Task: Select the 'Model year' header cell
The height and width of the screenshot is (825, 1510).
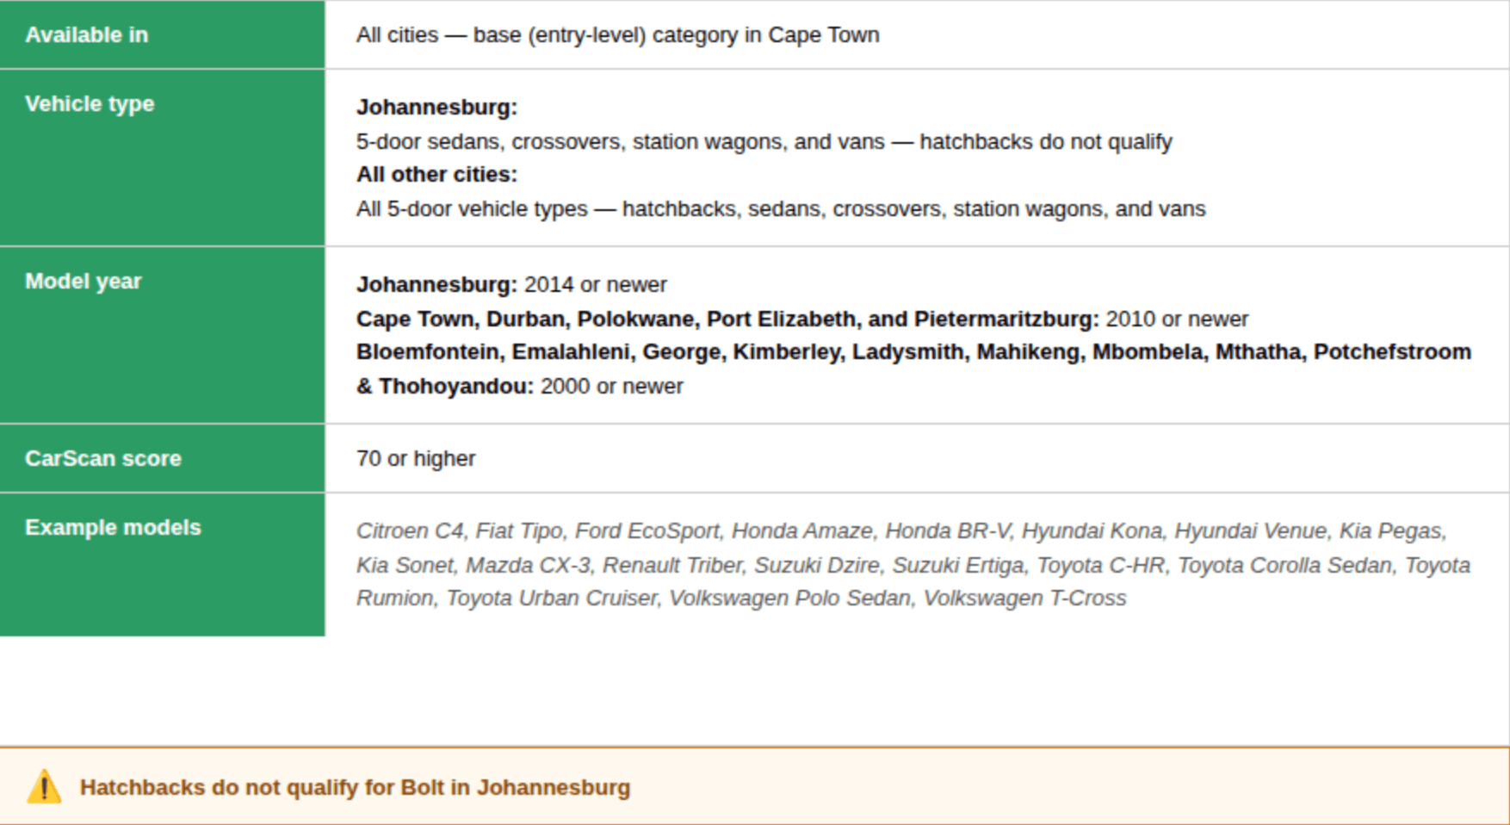Action: click(162, 335)
